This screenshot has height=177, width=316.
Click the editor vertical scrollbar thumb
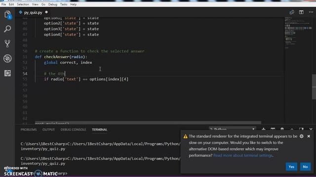(314, 87)
